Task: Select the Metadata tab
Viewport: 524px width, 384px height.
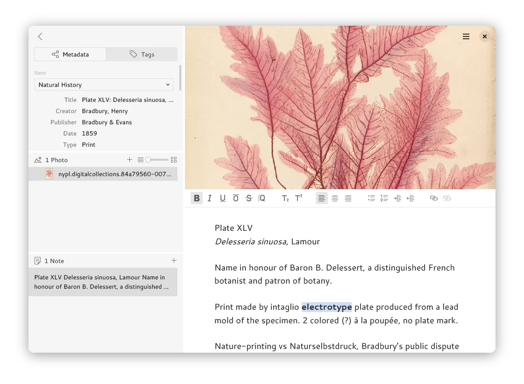Action: [x=70, y=55]
